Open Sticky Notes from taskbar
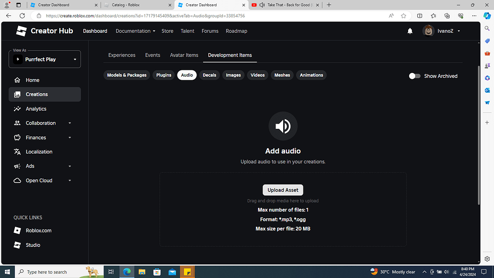Image resolution: width=494 pixels, height=278 pixels. point(188,272)
